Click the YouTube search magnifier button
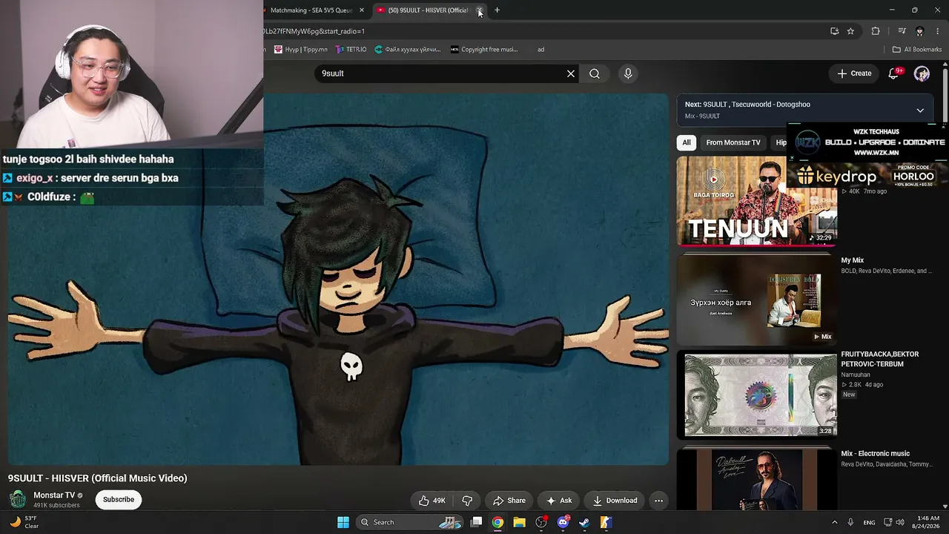949x534 pixels. point(595,73)
